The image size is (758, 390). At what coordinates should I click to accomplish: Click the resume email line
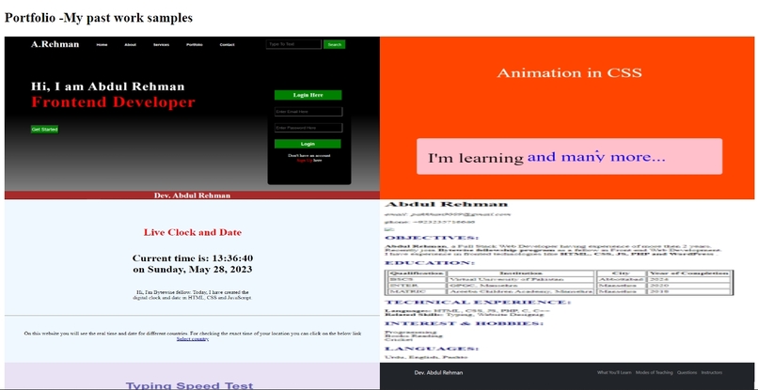pos(448,213)
